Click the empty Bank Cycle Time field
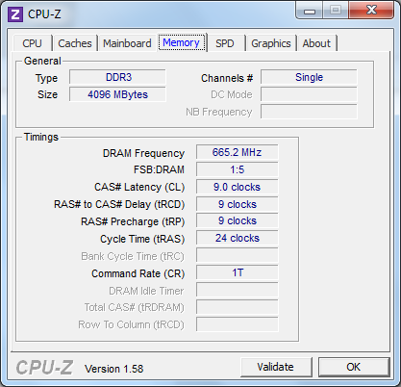This screenshot has height=387, width=401. pos(238,255)
